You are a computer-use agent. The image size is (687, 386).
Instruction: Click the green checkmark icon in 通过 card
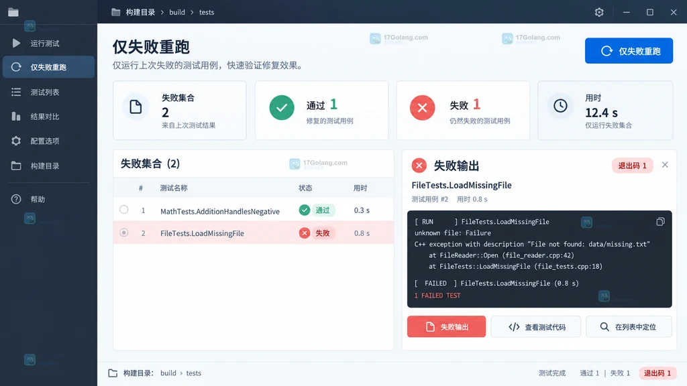pos(282,108)
